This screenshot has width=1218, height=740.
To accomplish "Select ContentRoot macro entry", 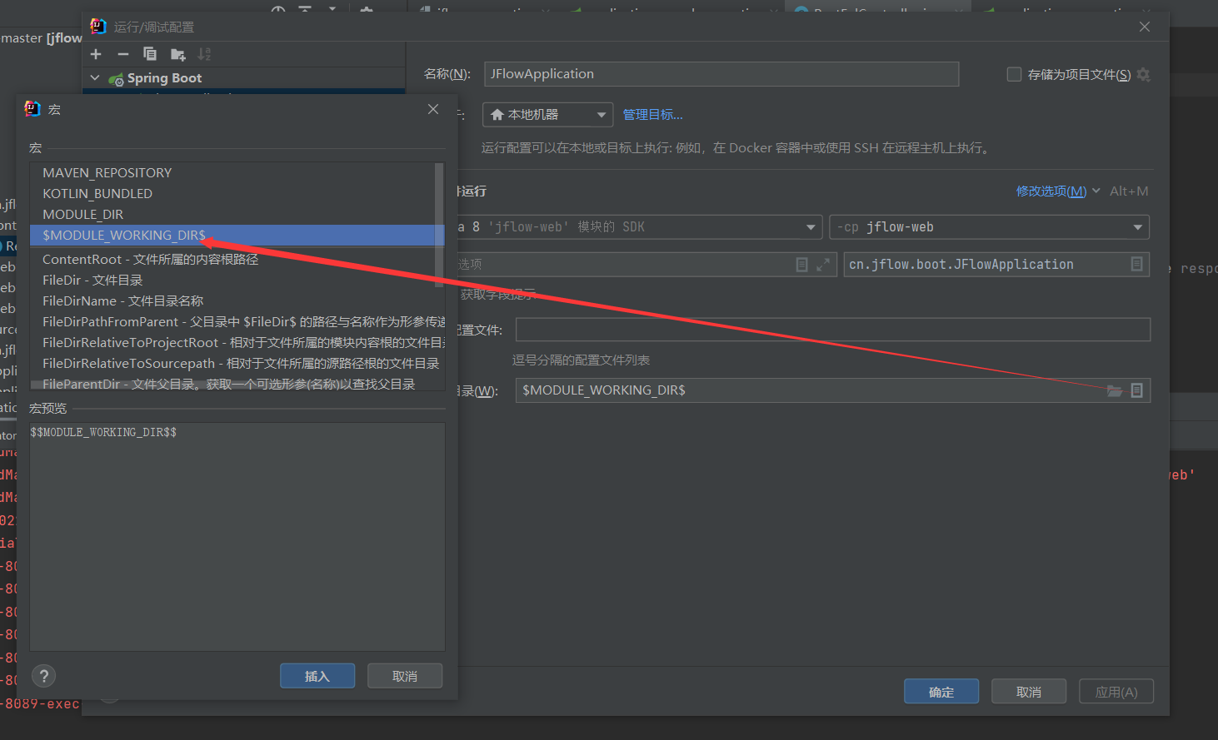I will tap(232, 259).
